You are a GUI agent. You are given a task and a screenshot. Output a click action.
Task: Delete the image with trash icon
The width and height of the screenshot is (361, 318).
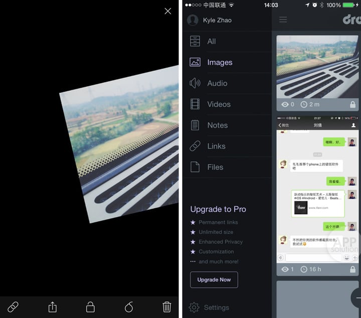(x=167, y=307)
